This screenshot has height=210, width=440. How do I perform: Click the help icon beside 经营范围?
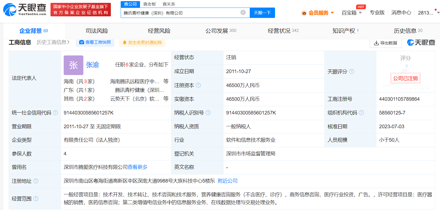(x=36, y=199)
